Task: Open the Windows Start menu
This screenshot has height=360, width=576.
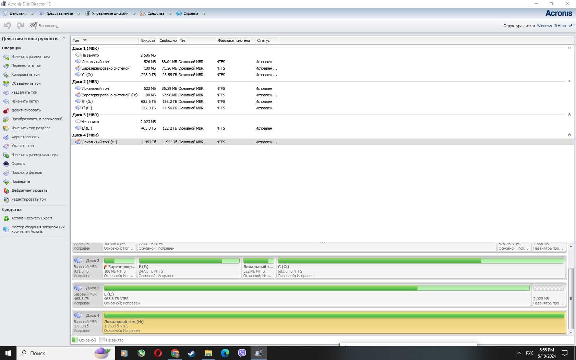Action: [x=8, y=353]
